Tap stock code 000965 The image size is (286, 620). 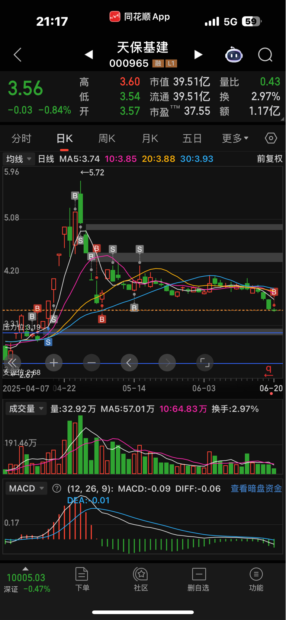[x=129, y=63]
